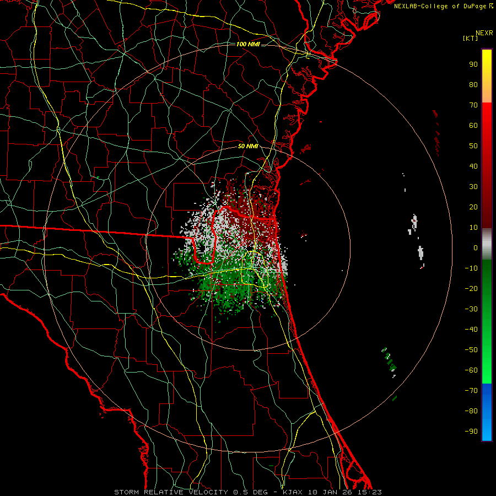Click the -50 value on the velocity scale
Screen dimensions: 496x496
tap(471, 350)
